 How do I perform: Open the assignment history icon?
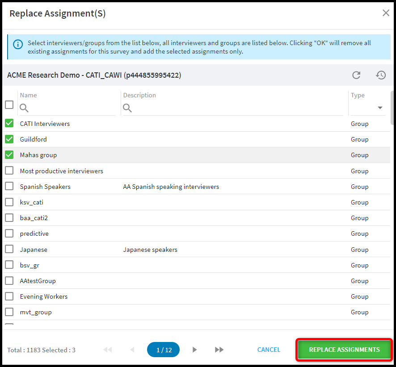(x=381, y=75)
